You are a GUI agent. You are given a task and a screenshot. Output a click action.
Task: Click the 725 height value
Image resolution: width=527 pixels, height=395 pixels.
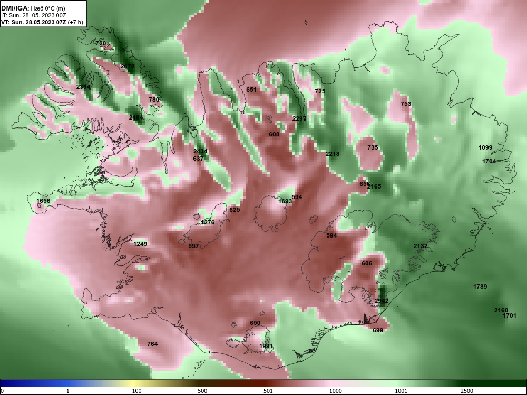(x=320, y=91)
